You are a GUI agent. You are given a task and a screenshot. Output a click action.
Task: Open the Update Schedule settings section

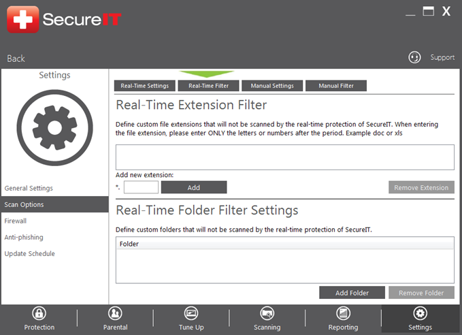click(30, 253)
